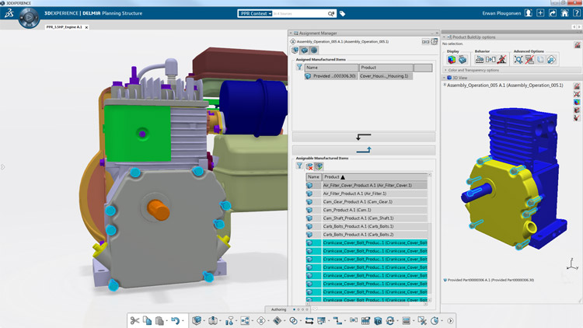Toggle filter on Assignable Manufactured Items list
Image resolution: width=583 pixels, height=328 pixels.
point(299,166)
